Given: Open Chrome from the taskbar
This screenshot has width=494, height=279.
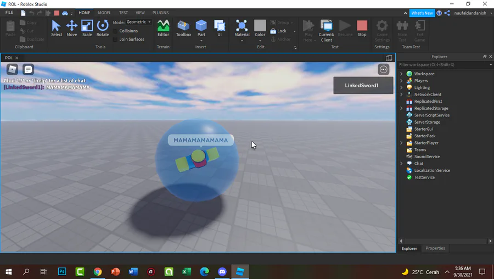Looking at the screenshot, I should [98, 271].
